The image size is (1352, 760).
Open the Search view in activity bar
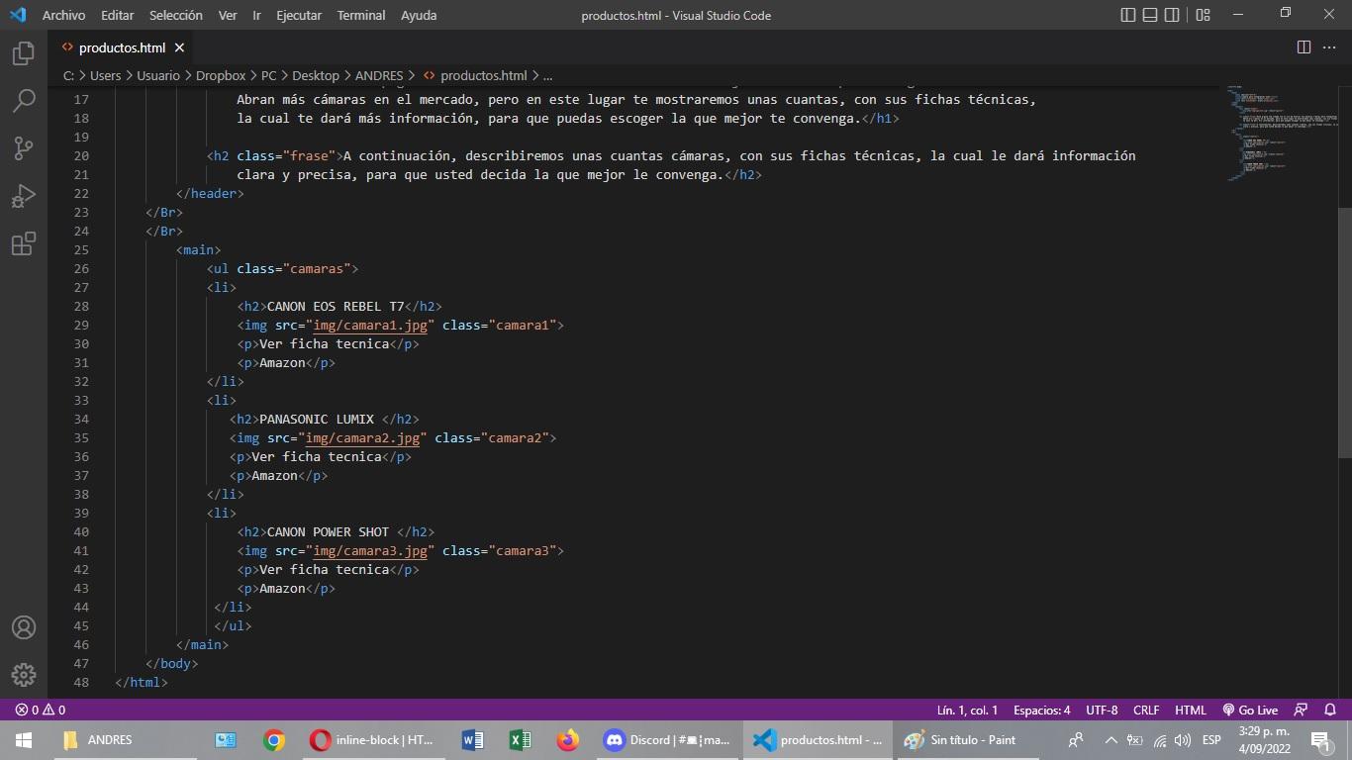pyautogui.click(x=24, y=101)
